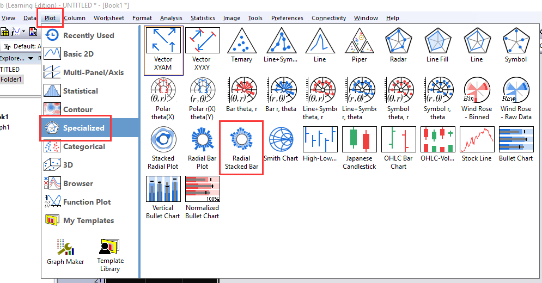Open the Function Plot category
The height and width of the screenshot is (283, 542).
90,202
